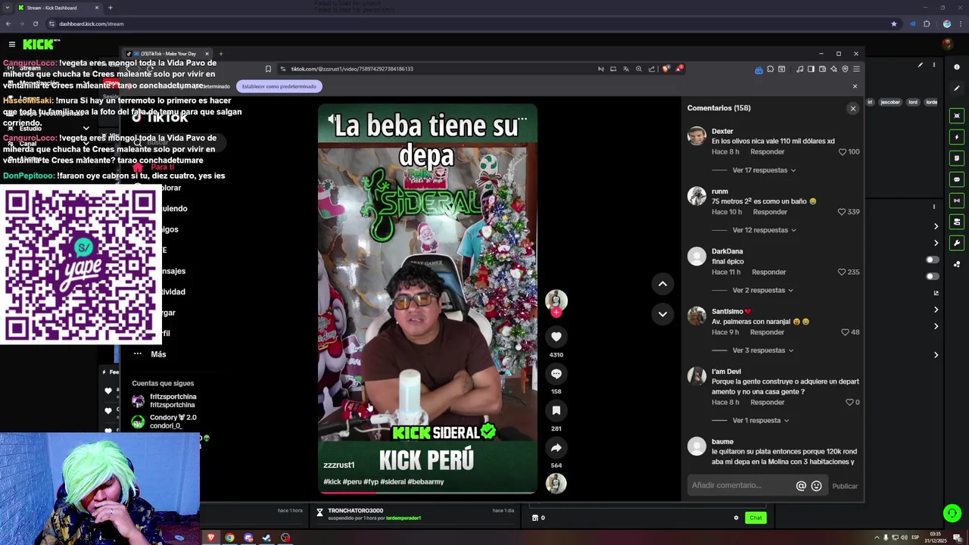The height and width of the screenshot is (545, 969).
Task: Open zzzrust1 creator avatar with follow plus
Action: [x=556, y=301]
